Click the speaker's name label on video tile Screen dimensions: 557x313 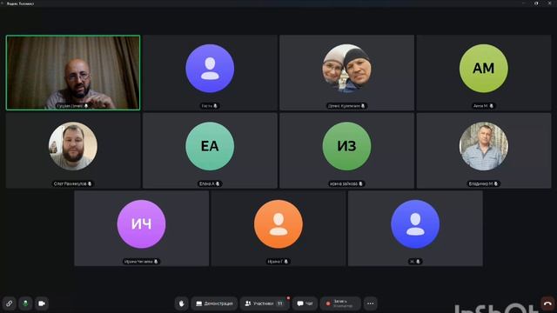(x=72, y=106)
